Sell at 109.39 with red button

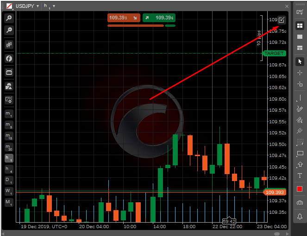(124, 18)
